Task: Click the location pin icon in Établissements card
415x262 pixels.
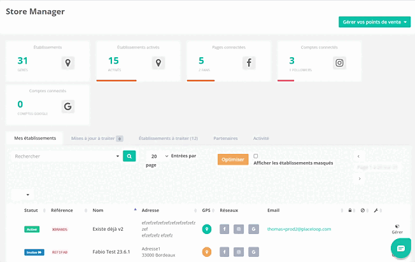Action: tap(68, 63)
